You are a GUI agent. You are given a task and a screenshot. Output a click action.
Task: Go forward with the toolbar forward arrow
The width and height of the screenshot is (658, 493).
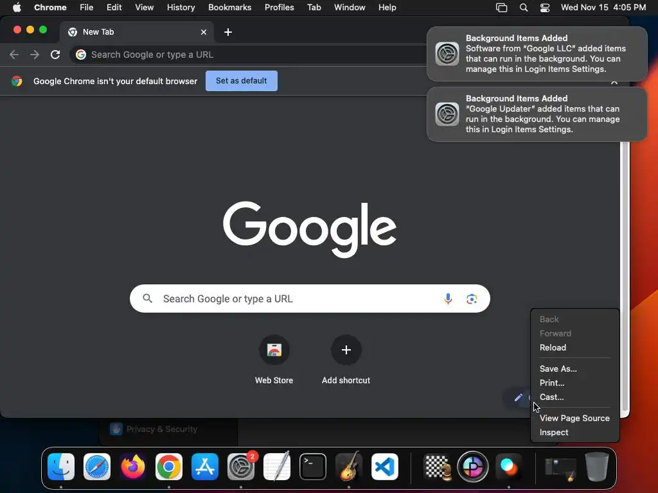click(x=35, y=55)
